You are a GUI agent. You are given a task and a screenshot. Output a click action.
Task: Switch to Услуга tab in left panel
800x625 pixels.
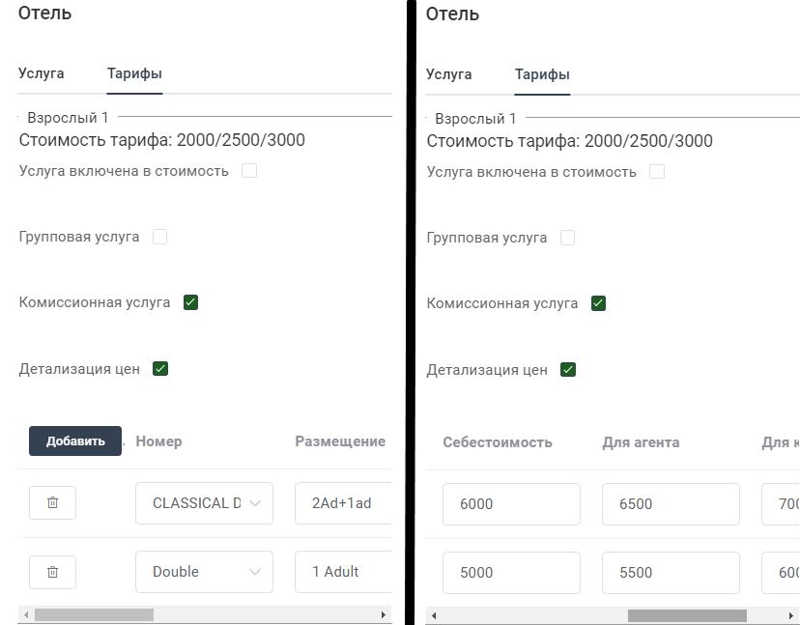pyautogui.click(x=42, y=73)
